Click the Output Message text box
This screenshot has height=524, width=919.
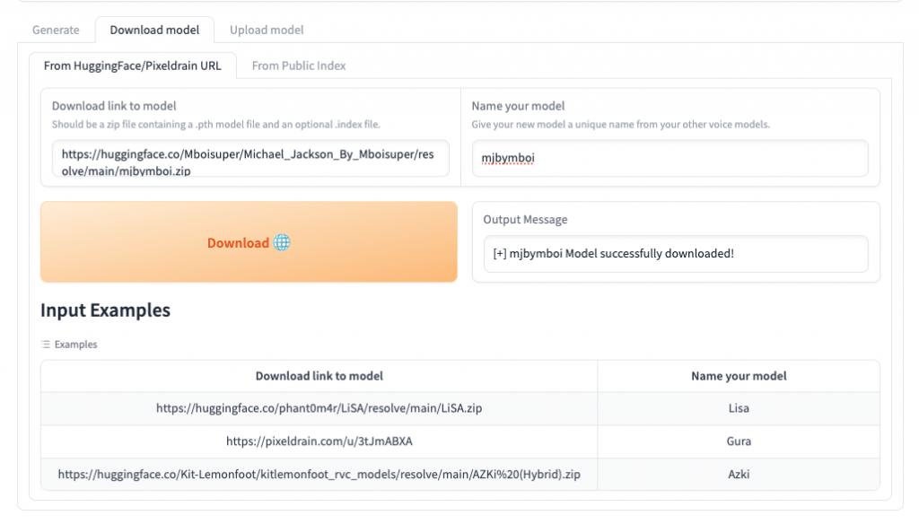(x=676, y=254)
